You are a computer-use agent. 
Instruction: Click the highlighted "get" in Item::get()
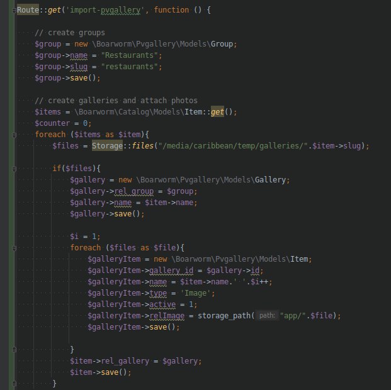pyautogui.click(x=217, y=111)
